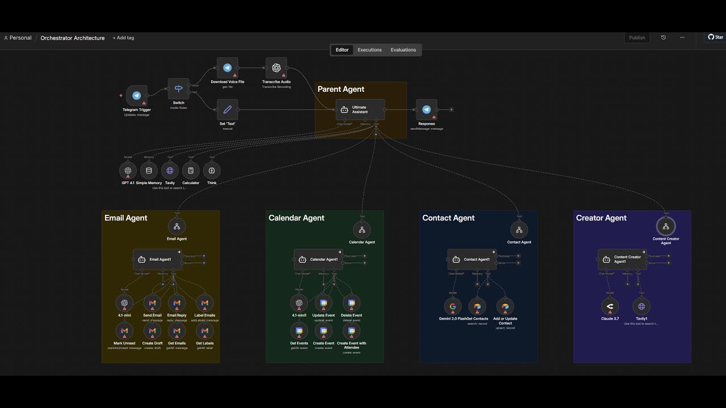Open the Get Emails node

(177, 331)
